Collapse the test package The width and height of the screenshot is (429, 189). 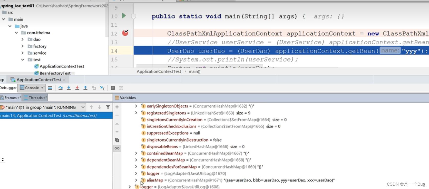pos(23,59)
